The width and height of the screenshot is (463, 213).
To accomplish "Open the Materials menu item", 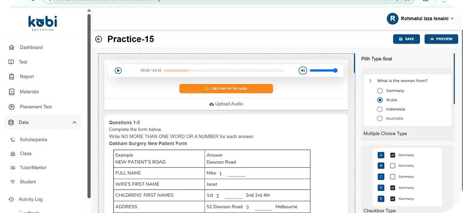I will [x=29, y=92].
